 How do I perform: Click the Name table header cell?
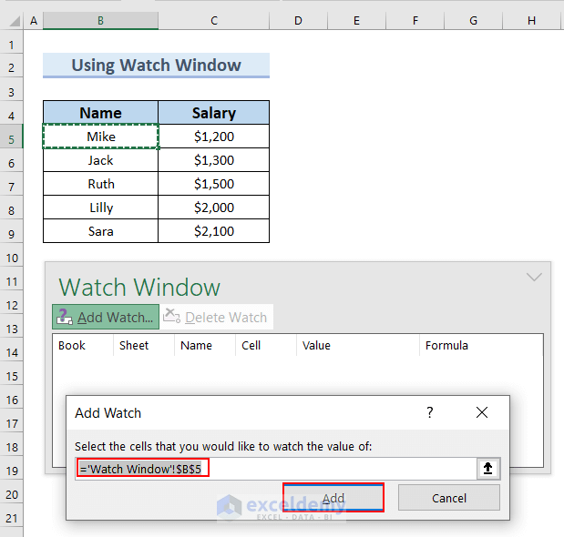(101, 113)
